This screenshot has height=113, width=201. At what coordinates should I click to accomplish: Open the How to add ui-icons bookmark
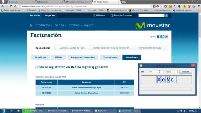[x=117, y=10]
